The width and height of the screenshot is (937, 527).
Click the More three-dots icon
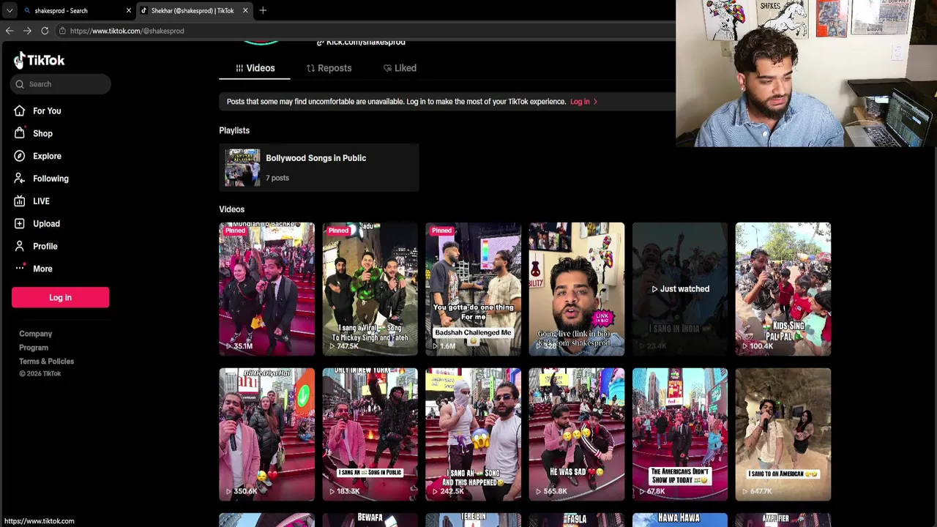coord(19,269)
